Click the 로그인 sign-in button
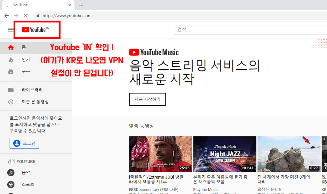This screenshot has height=194, width=327. [x=24, y=143]
